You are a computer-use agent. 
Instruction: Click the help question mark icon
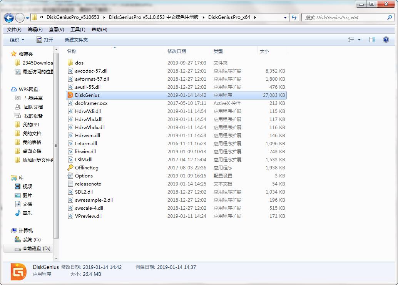tap(386, 40)
